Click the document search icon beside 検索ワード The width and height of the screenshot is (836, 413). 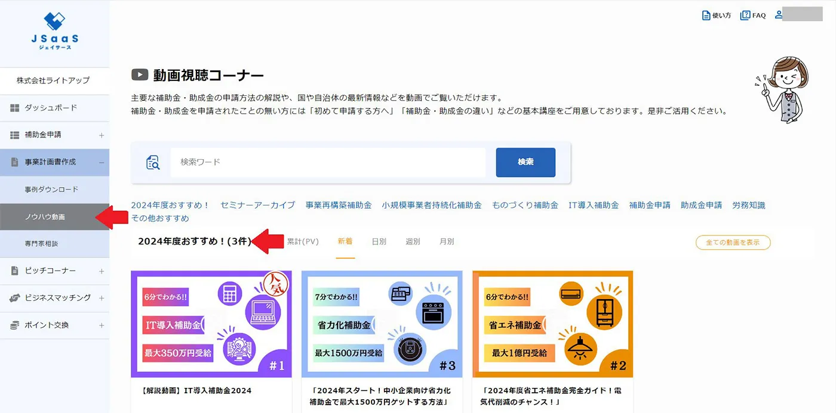(x=153, y=162)
